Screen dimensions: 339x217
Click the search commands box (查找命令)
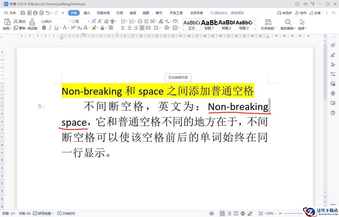[227, 13]
